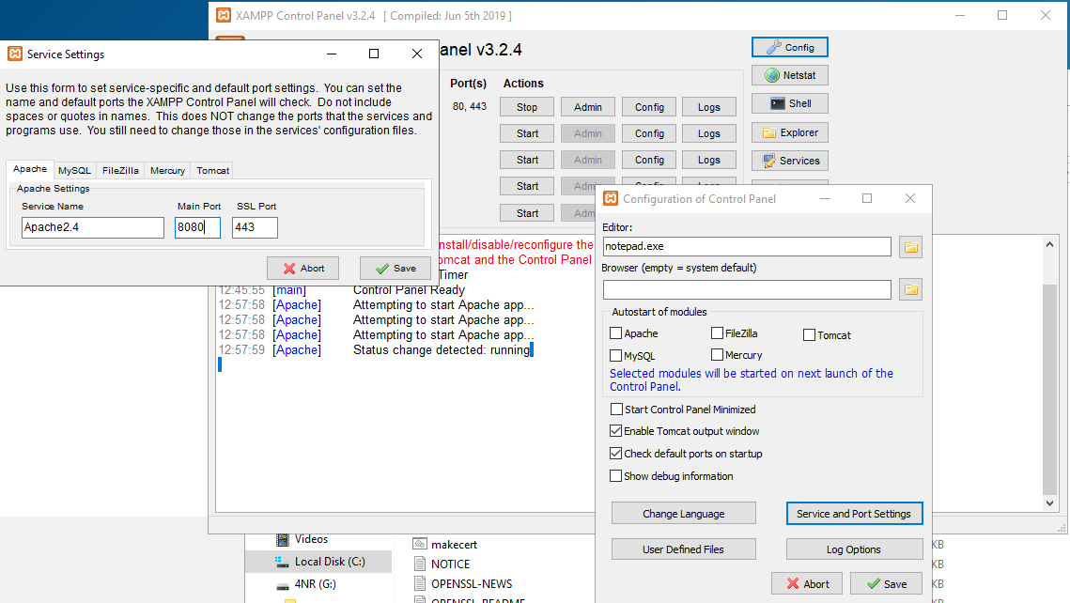
Task: Click in empty Browser path field
Action: 747,289
